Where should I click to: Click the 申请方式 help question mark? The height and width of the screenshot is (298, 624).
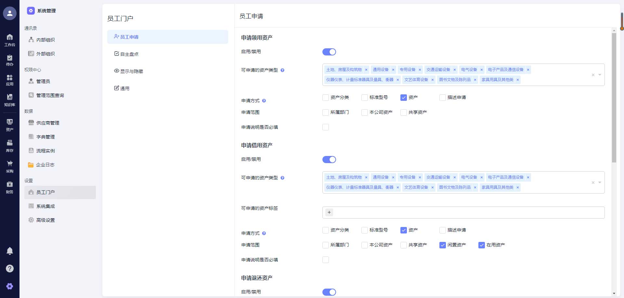pos(265,101)
